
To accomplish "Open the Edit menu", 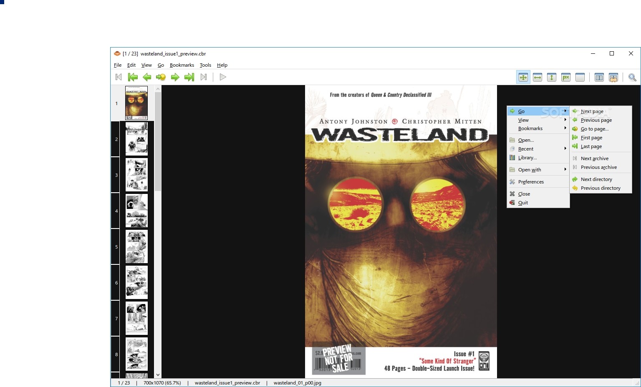I will tap(131, 65).
